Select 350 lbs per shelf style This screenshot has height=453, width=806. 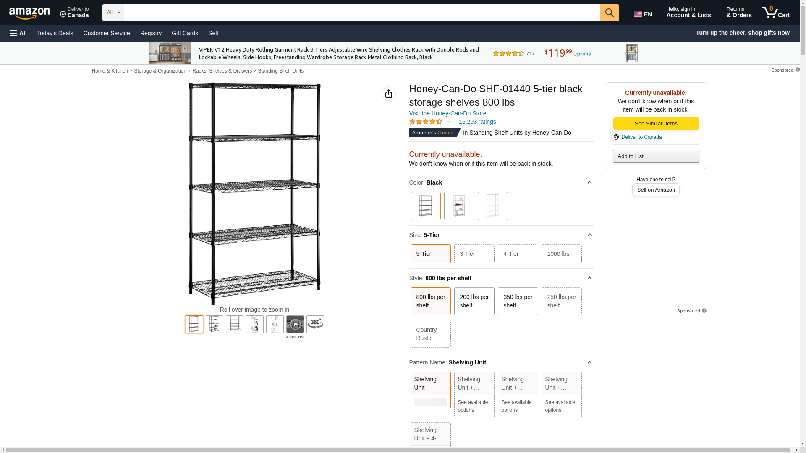coord(518,301)
